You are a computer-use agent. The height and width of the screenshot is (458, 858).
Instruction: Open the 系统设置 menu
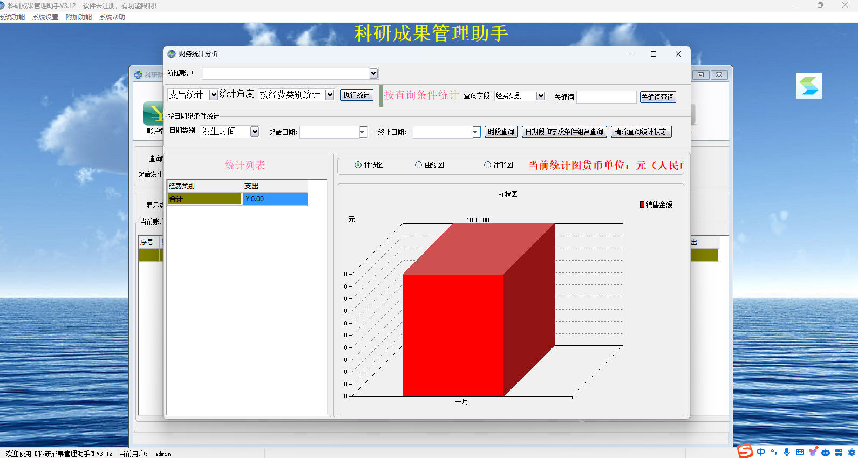[45, 17]
